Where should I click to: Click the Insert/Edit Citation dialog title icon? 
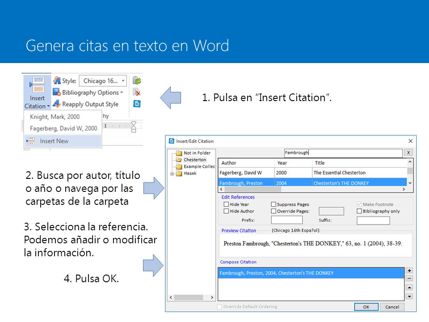point(172,141)
